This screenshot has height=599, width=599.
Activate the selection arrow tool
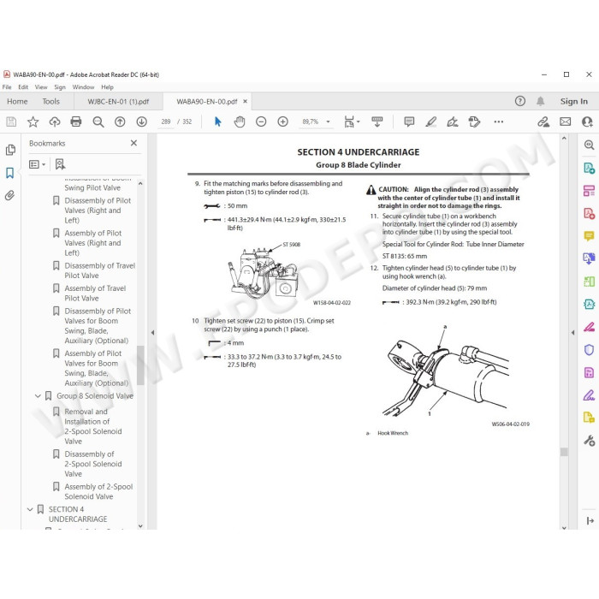(217, 122)
